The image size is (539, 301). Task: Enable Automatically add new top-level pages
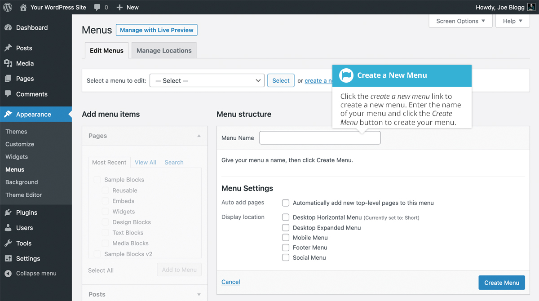pos(286,203)
